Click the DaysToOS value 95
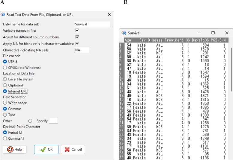This screenshot has width=233, height=160. [x=207, y=154]
